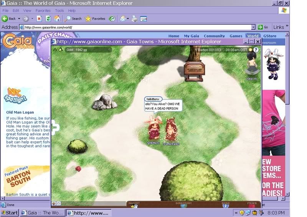Viewport: 307px width, 217px height.
Task: Select the DarkRawr avatar
Action: point(171,129)
